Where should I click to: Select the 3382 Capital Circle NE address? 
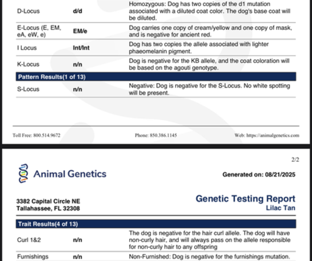pyautogui.click(x=48, y=201)
